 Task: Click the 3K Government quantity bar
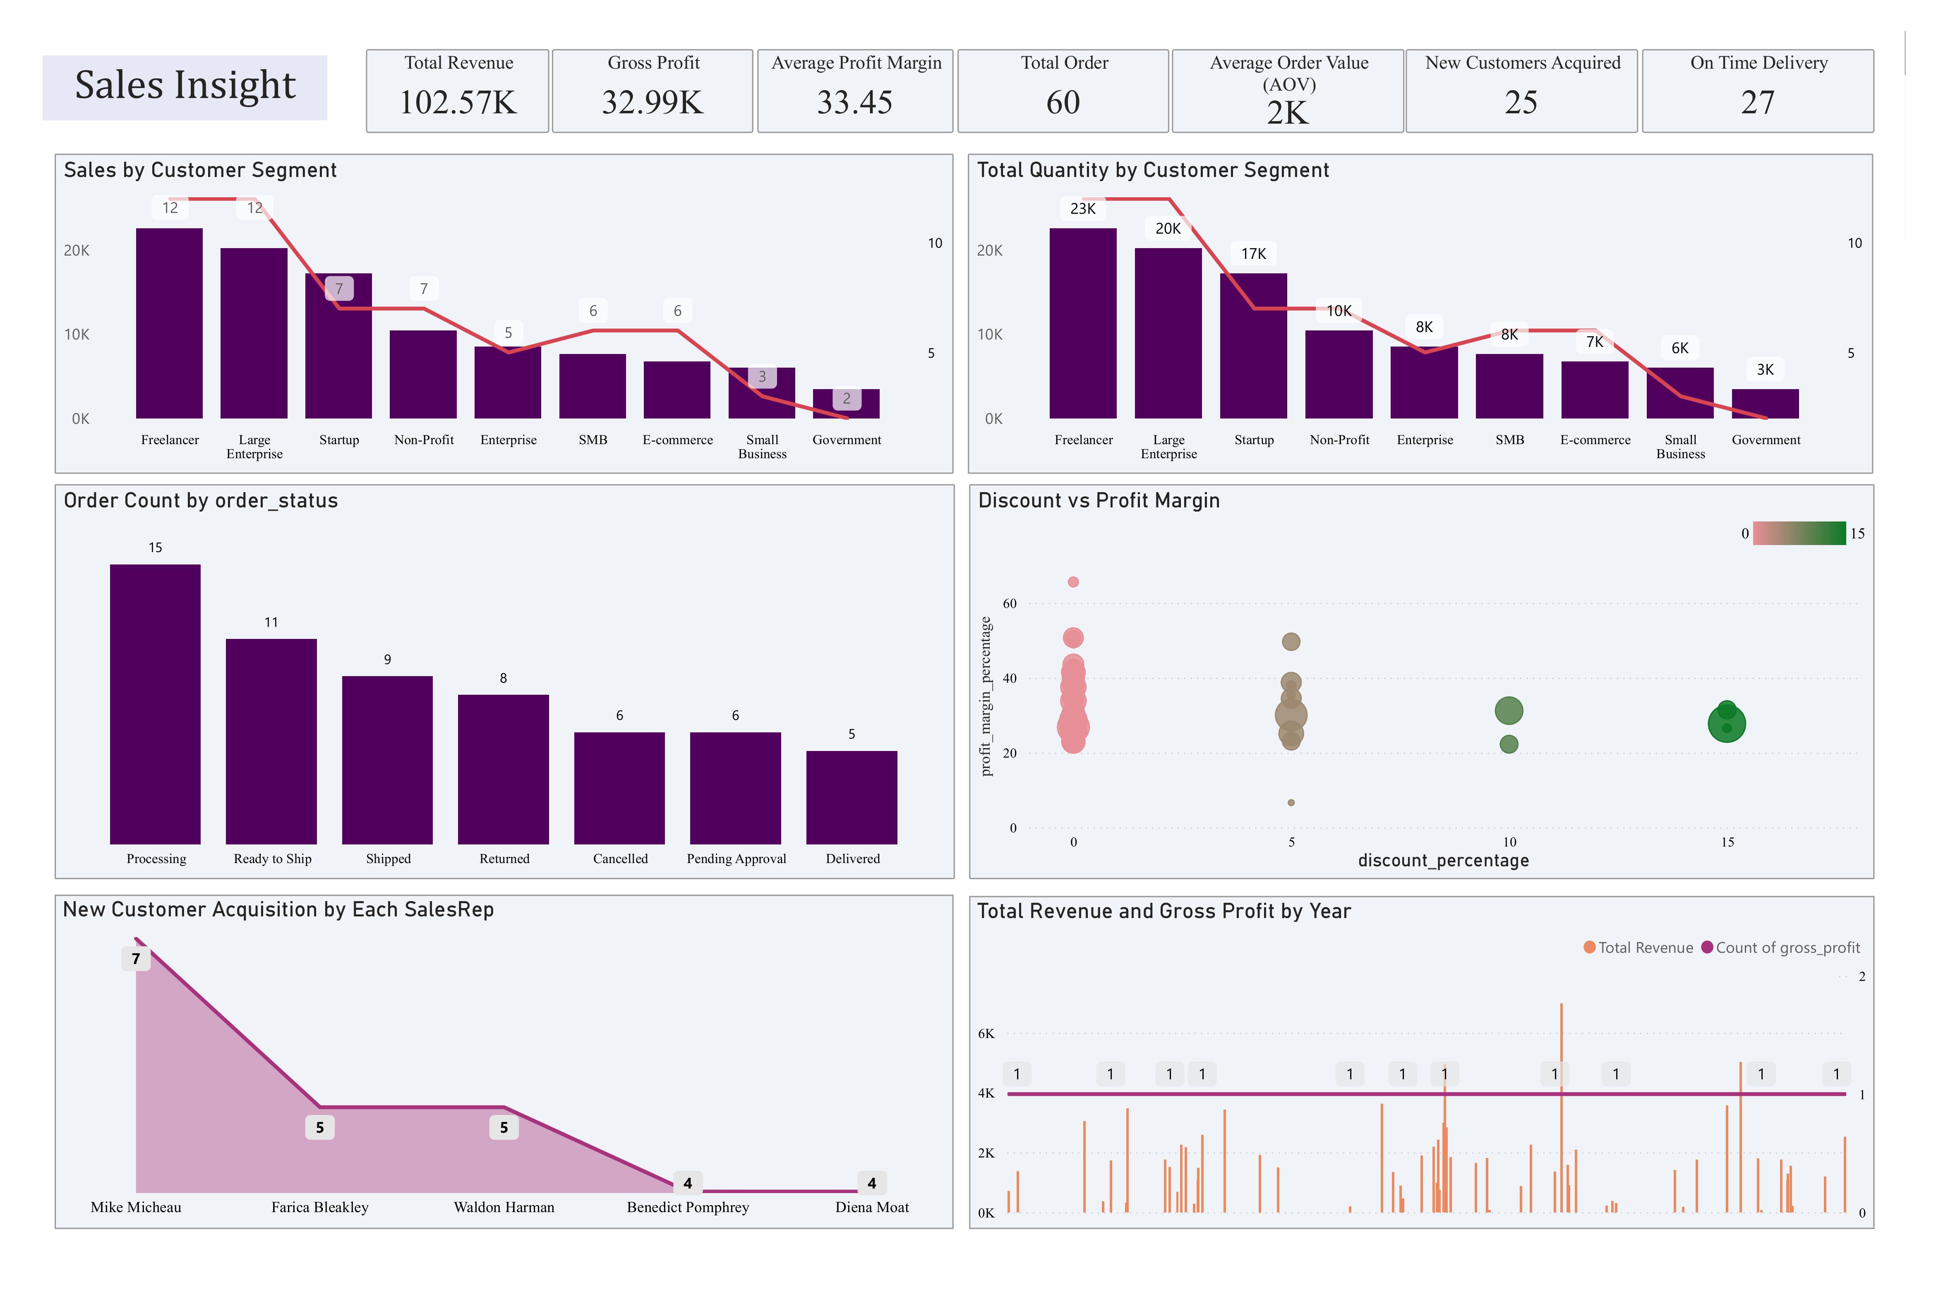(1765, 404)
